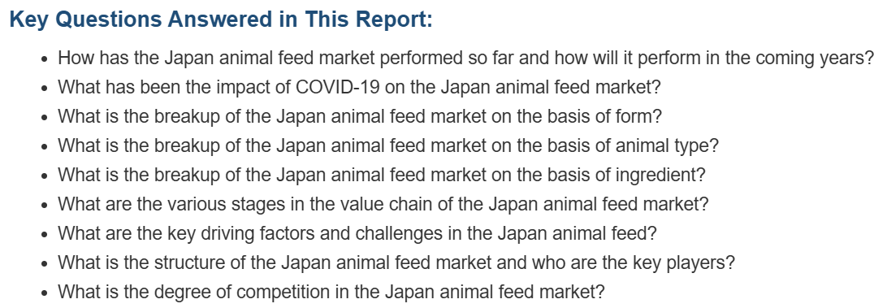Click the bullet before the value chain question

(x=45, y=206)
